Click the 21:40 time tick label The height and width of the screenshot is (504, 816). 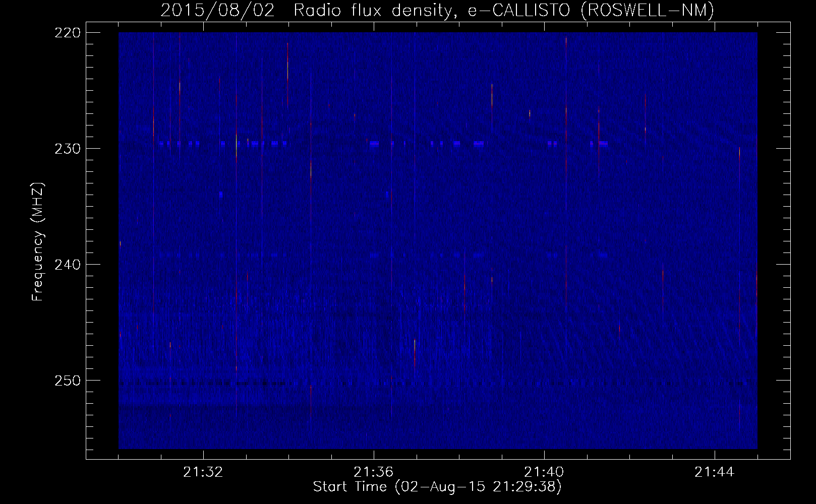tap(544, 472)
